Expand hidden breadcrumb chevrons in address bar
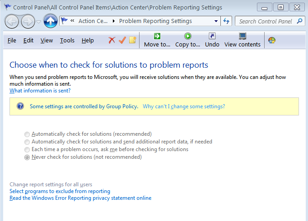This screenshot has height=221, width=308. click(x=72, y=21)
